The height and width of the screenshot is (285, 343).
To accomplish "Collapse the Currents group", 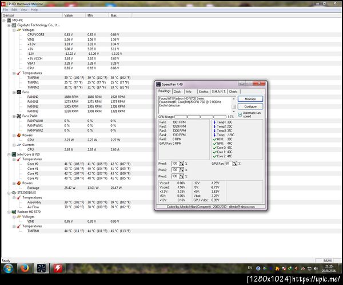I will click(14, 145).
